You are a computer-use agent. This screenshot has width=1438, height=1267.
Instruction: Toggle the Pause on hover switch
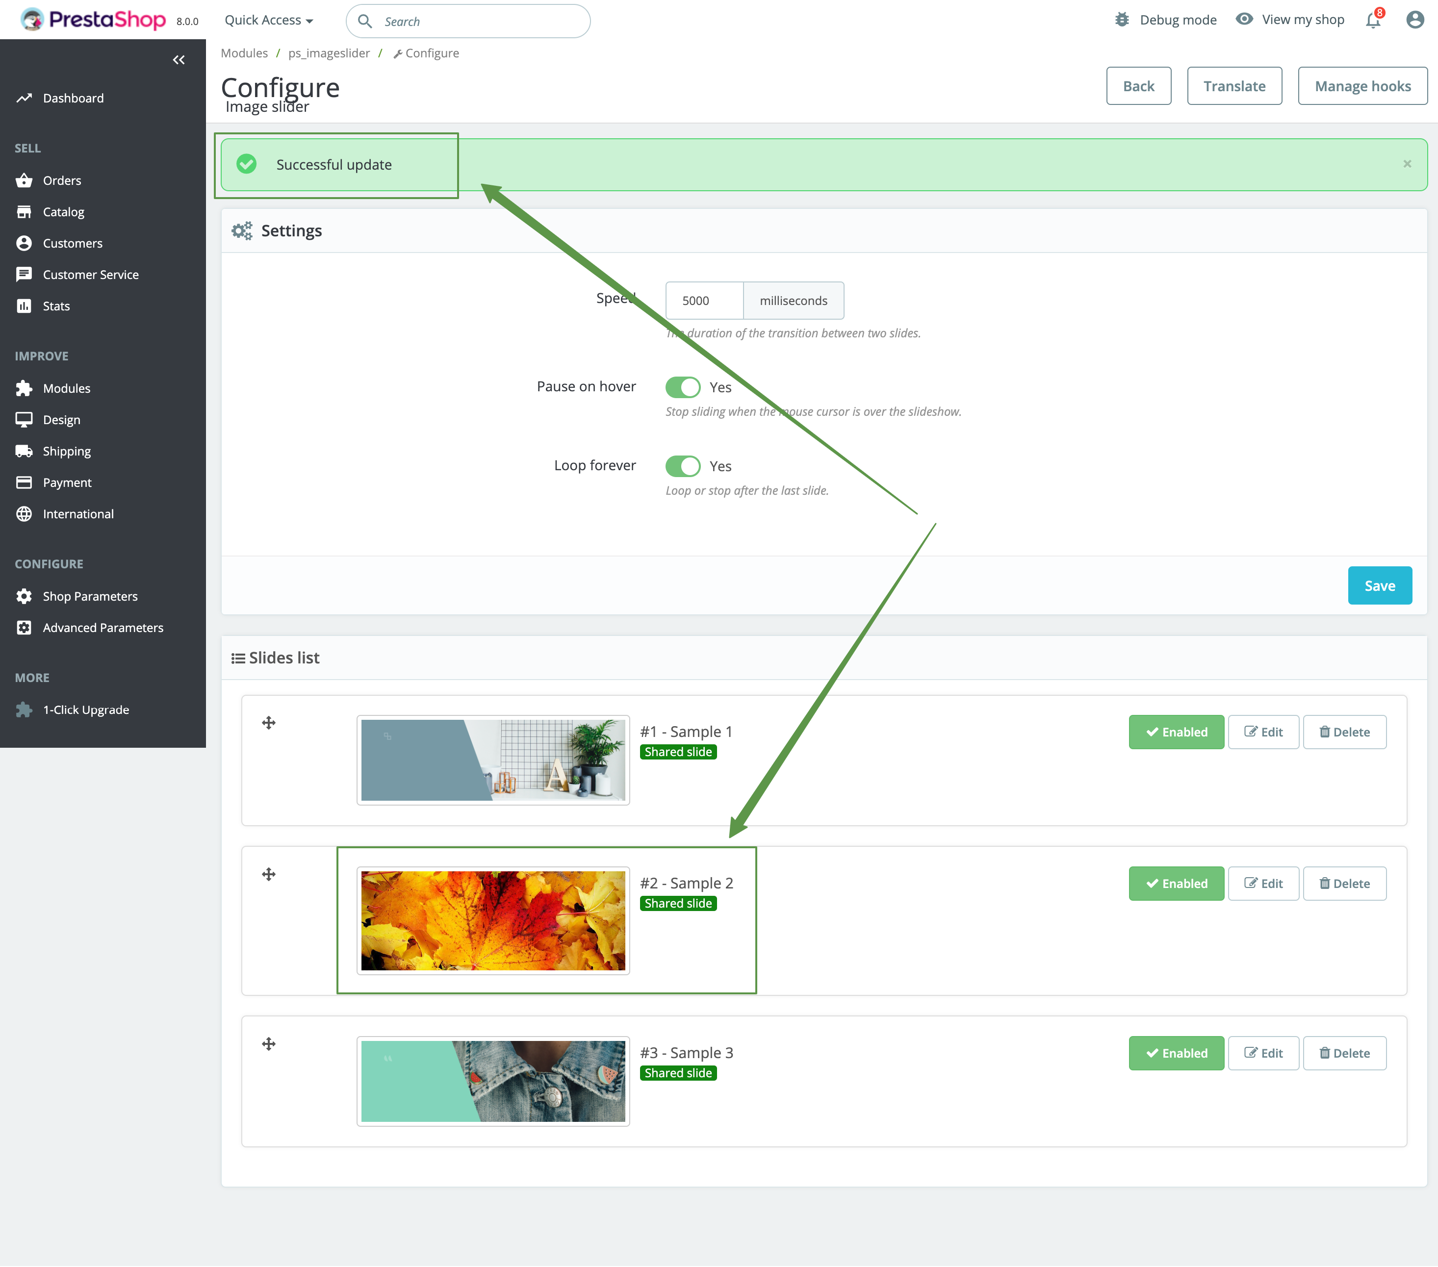pyautogui.click(x=682, y=387)
